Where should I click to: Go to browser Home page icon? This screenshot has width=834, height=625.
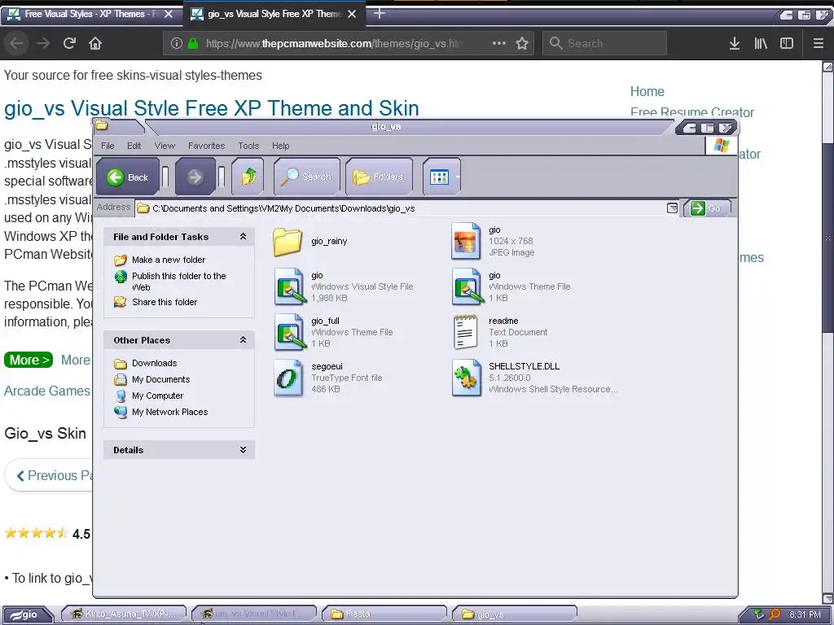pyautogui.click(x=95, y=43)
